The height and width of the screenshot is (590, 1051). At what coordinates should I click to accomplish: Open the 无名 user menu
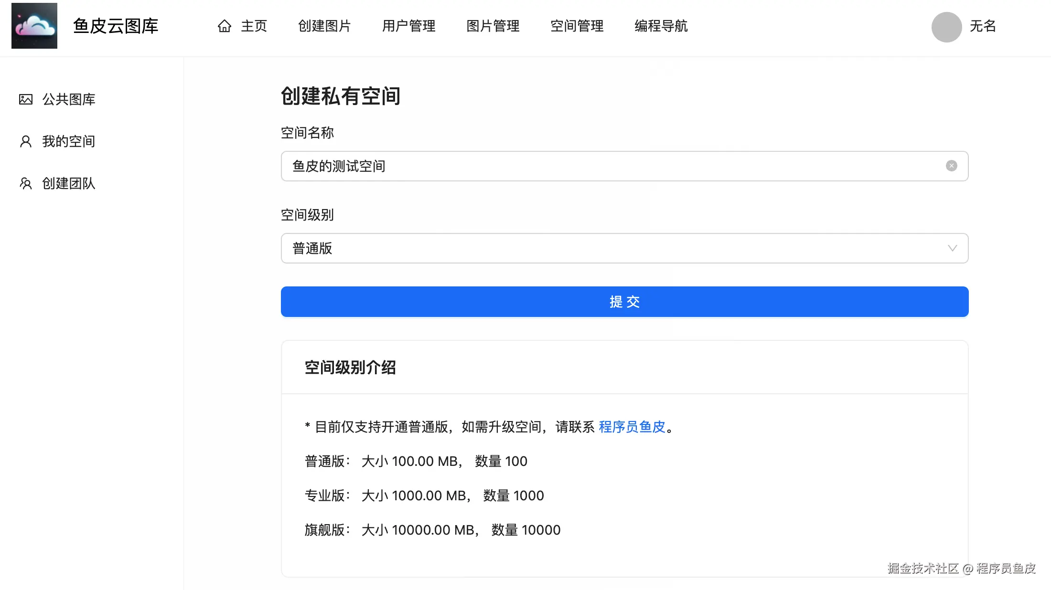[983, 26]
